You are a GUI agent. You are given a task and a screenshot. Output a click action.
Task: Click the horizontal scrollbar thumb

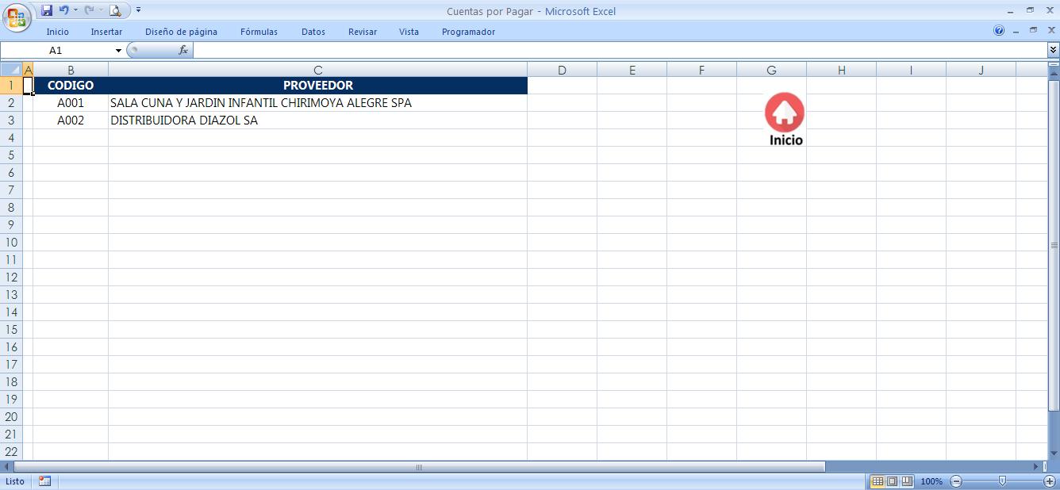point(419,467)
